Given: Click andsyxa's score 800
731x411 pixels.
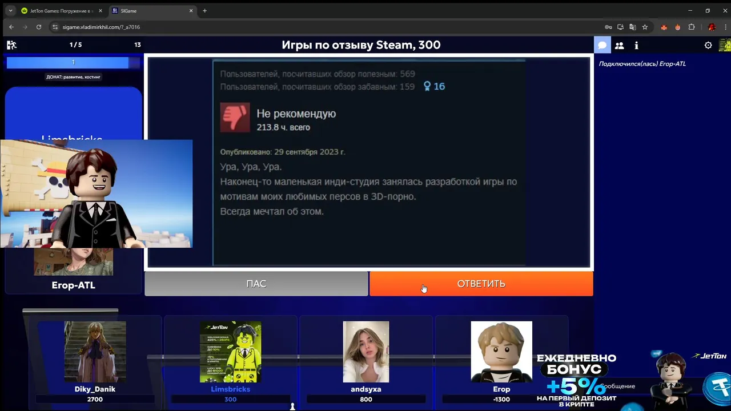Looking at the screenshot, I should (366, 399).
